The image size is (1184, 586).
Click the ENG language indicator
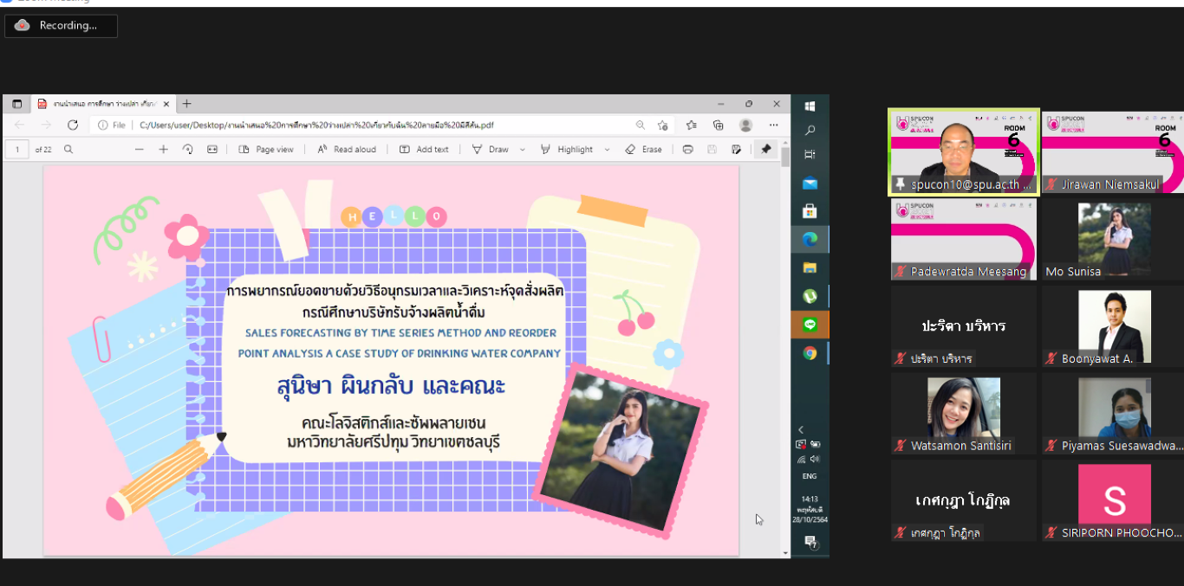tap(809, 476)
